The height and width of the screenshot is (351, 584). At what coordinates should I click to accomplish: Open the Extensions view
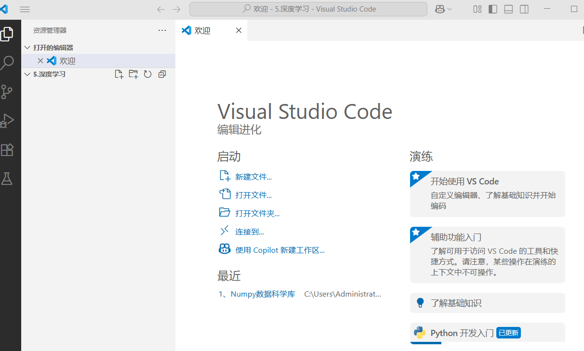click(7, 150)
